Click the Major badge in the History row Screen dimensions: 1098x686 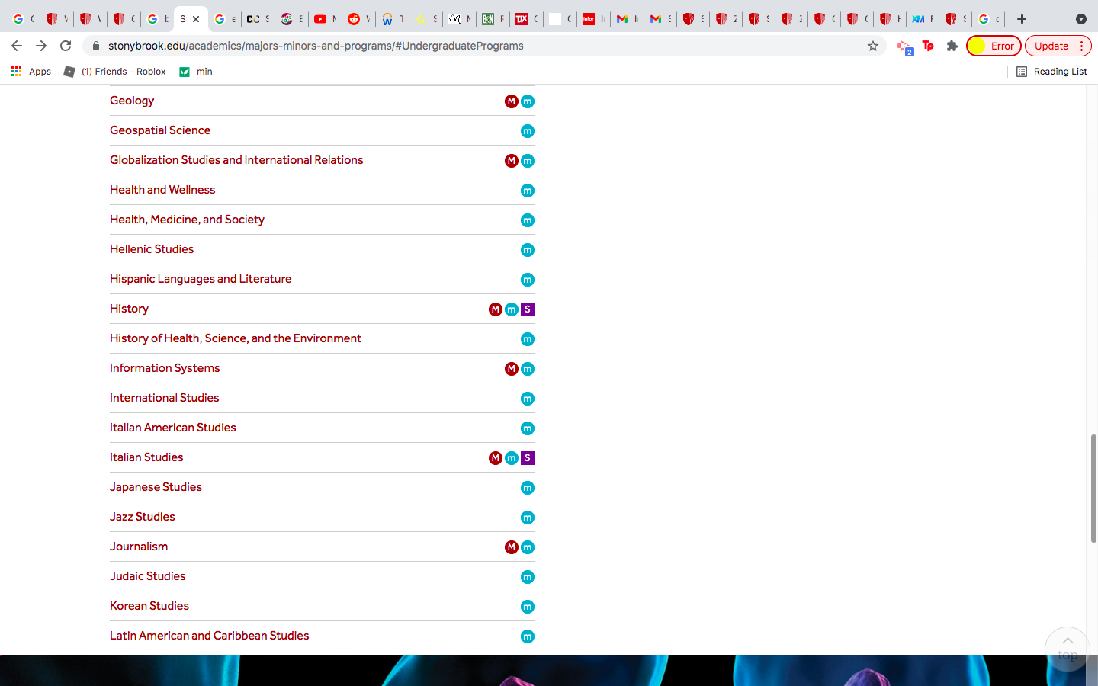click(x=496, y=309)
